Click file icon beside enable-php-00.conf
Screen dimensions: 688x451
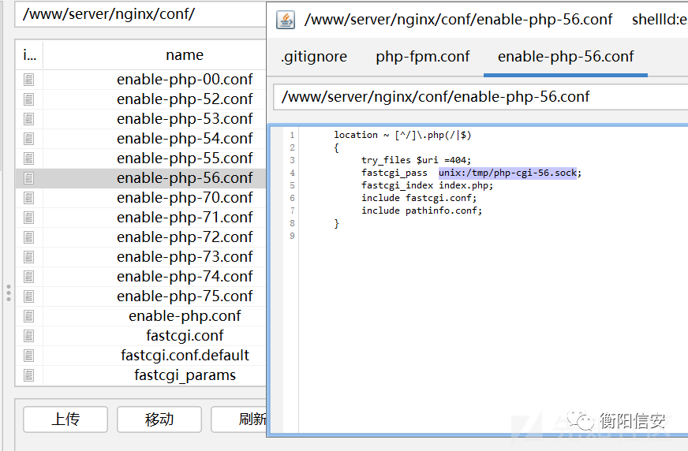28,80
